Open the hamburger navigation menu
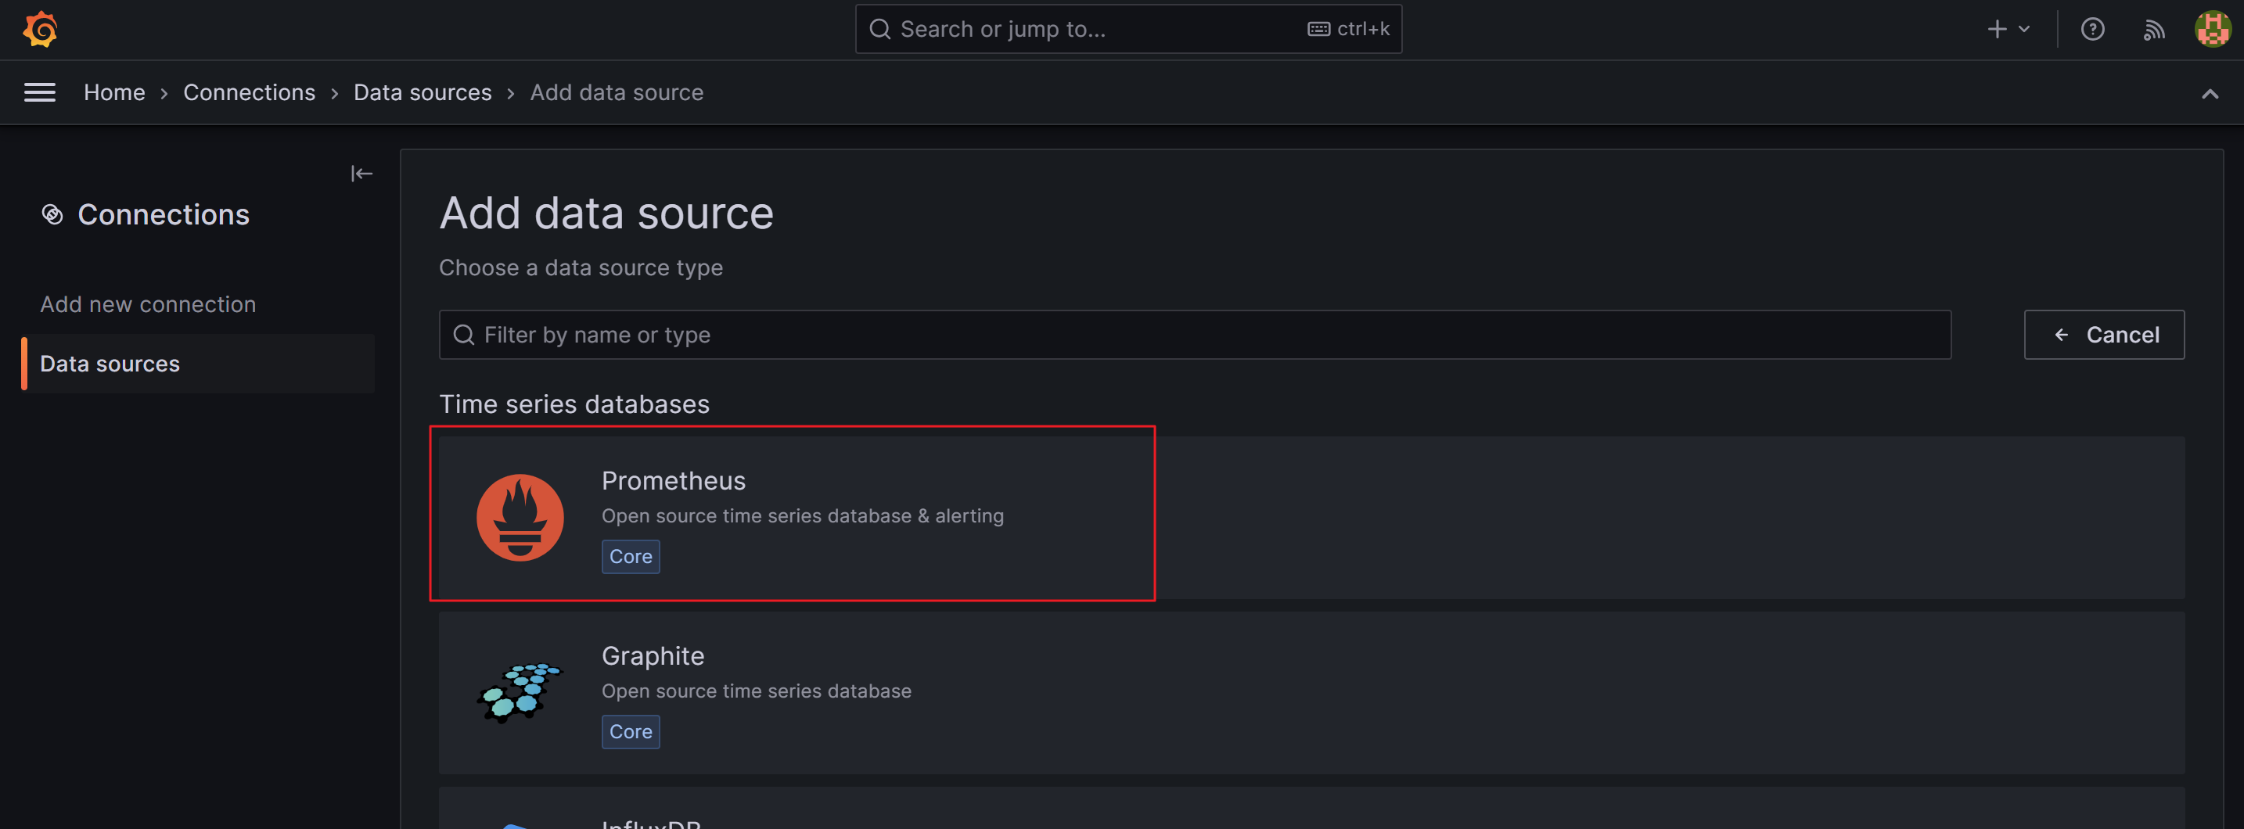This screenshot has width=2244, height=829. pyautogui.click(x=39, y=92)
